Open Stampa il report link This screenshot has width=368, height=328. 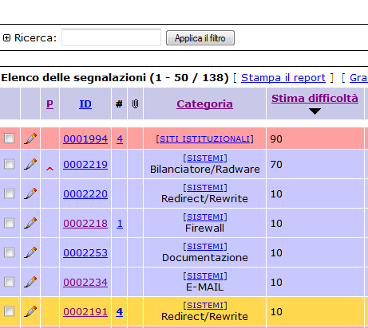pyautogui.click(x=283, y=78)
